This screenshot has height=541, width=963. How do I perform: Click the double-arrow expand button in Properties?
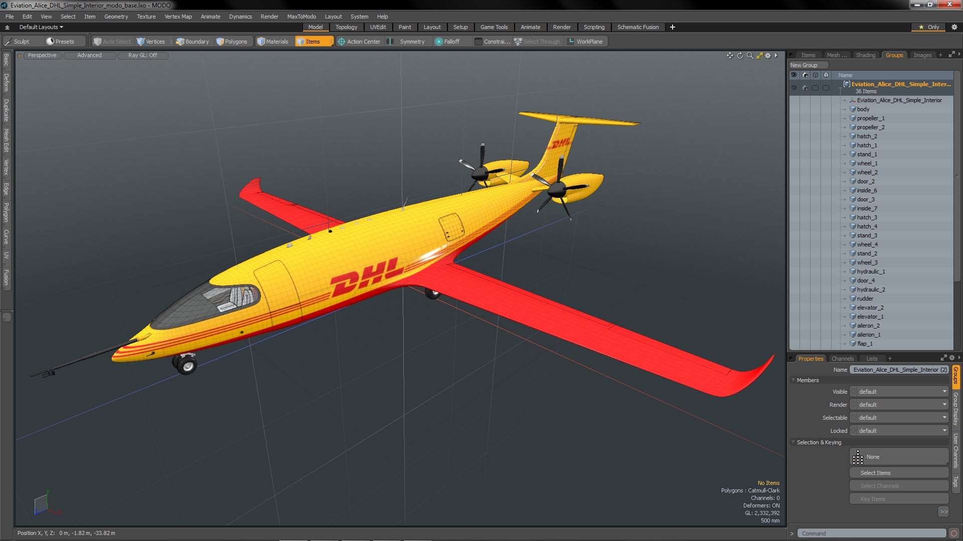[x=943, y=511]
